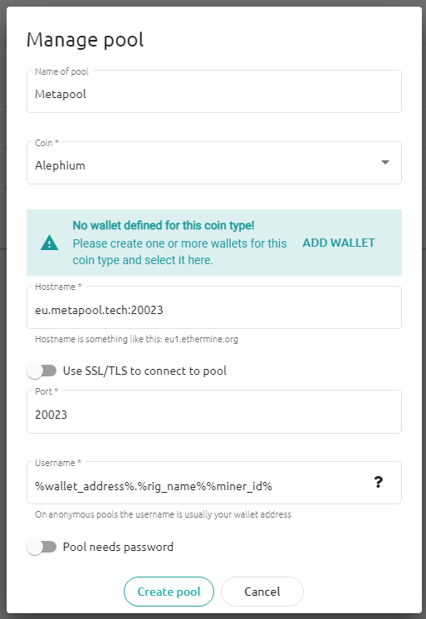The height and width of the screenshot is (619, 426).
Task: Click the username help question mark icon
Action: 379,482
